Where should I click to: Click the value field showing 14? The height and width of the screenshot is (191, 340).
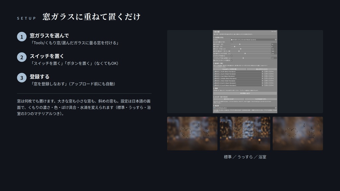[x=274, y=44]
